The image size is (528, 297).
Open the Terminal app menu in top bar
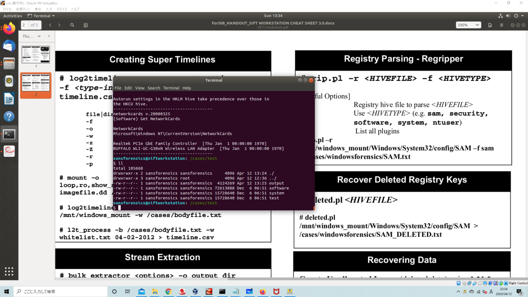coord(41,16)
